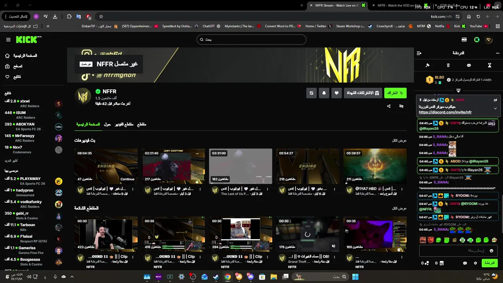Switch to the About channel tab
Screen dimensions: 503x283
[107, 124]
